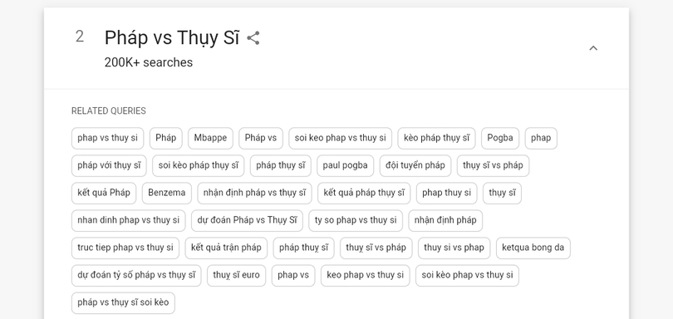Click the Pháp vs Thụy Sĩ trend title
This screenshot has height=319, width=673.
pyautogui.click(x=172, y=37)
